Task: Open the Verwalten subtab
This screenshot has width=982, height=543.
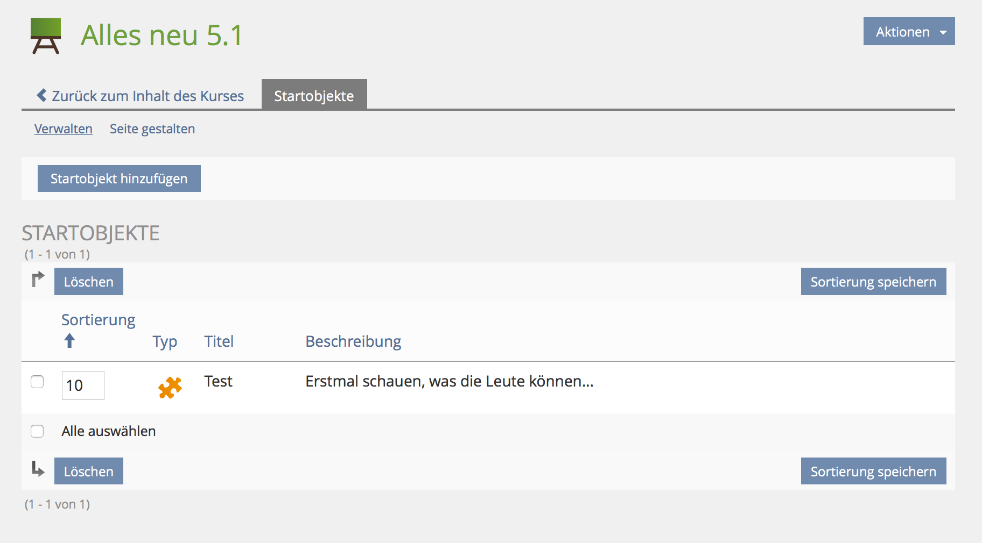Action: (64, 129)
